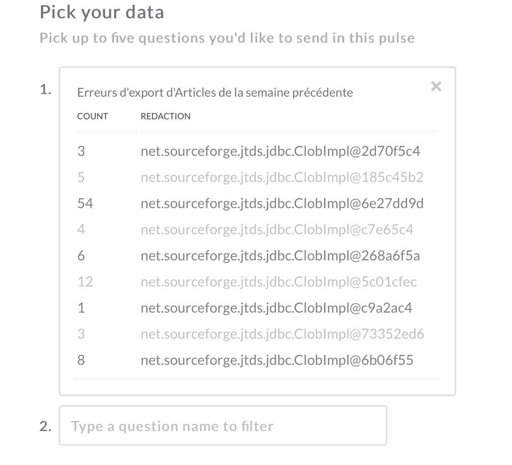
Task: Click the question card's preview table area
Action: [257, 255]
